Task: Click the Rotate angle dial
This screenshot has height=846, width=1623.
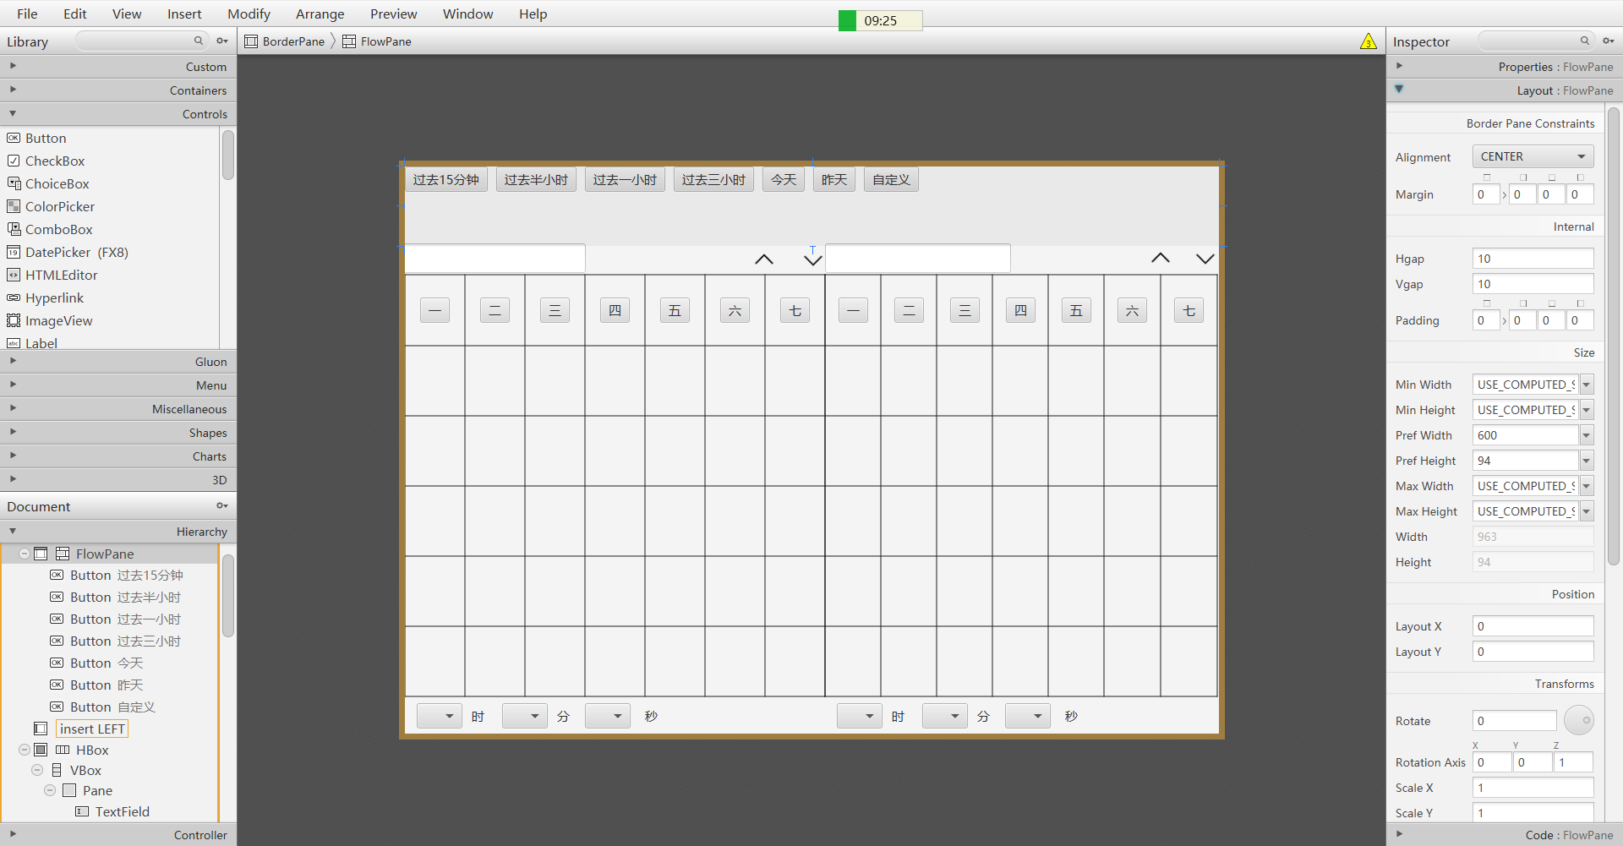Action: click(x=1579, y=720)
